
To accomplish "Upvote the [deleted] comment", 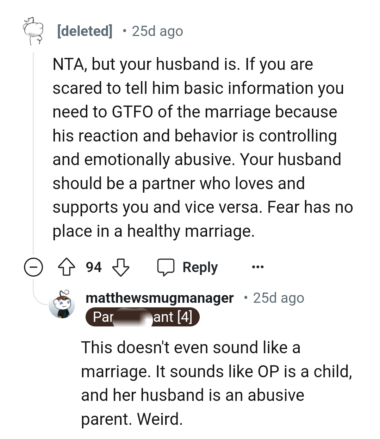I will coord(67,267).
